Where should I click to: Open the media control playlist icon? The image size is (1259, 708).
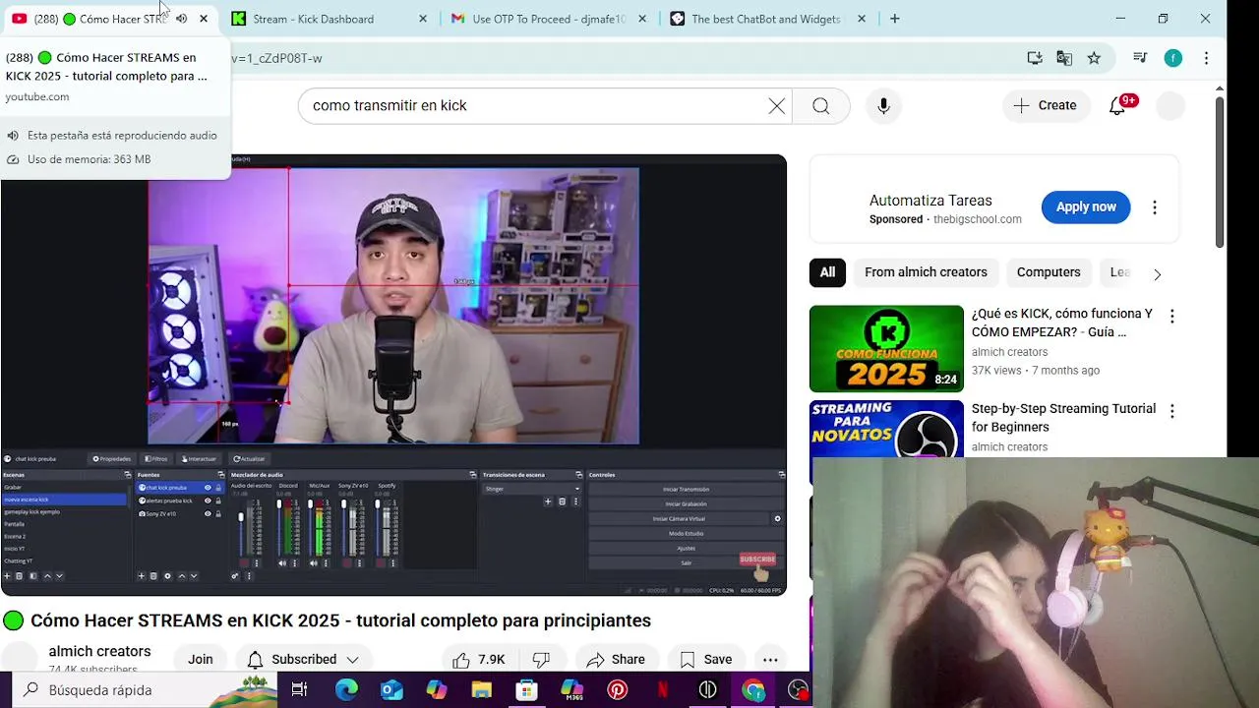1141,58
